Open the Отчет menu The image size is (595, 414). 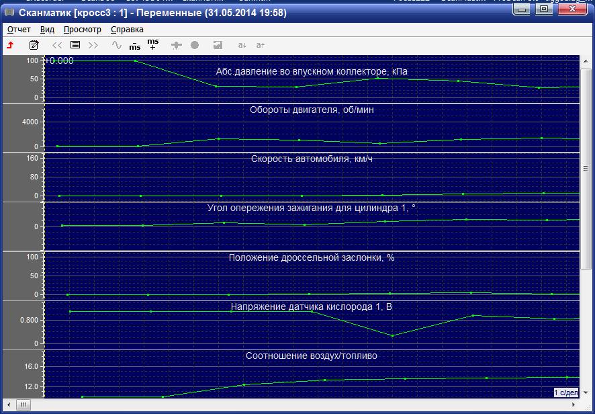point(19,30)
